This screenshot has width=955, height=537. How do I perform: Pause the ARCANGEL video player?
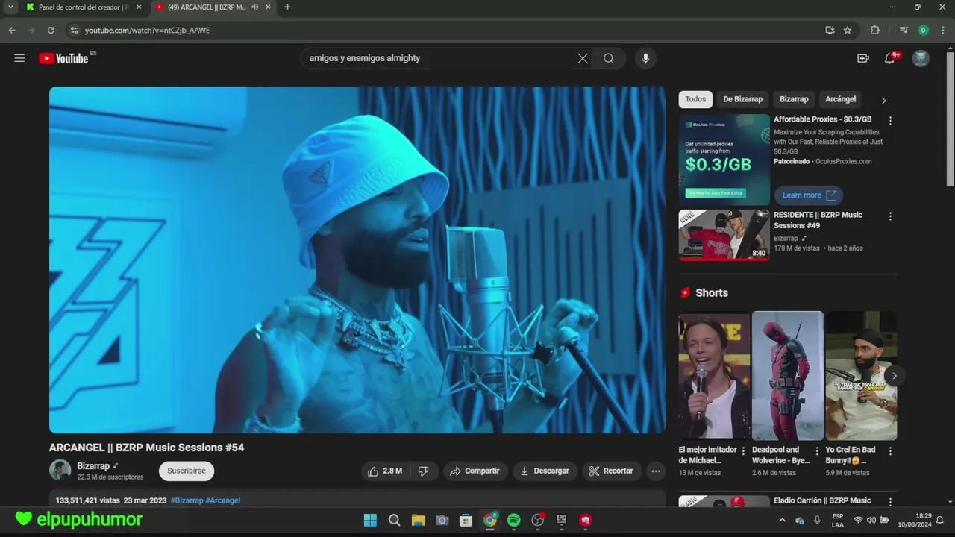pos(357,260)
